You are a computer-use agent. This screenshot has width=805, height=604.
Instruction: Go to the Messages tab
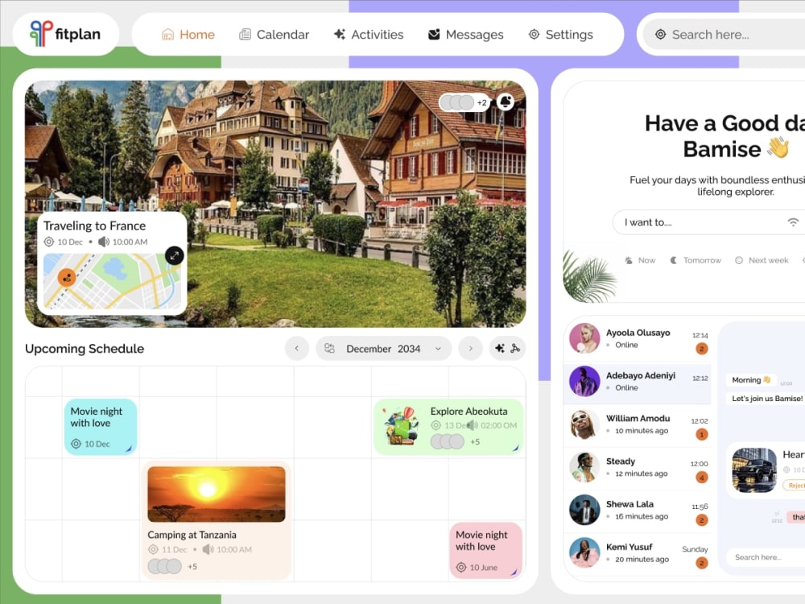(465, 35)
